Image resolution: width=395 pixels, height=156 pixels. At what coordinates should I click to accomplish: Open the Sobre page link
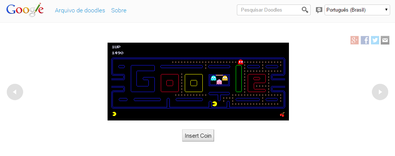(119, 10)
